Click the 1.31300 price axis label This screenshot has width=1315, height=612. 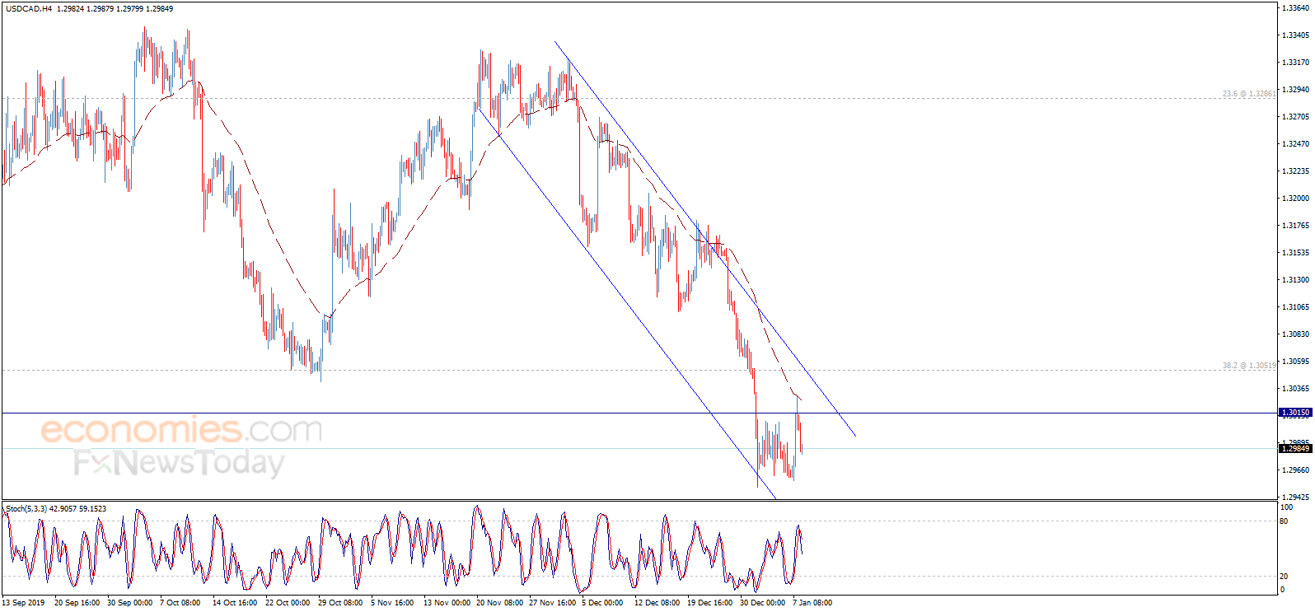tap(1296, 280)
